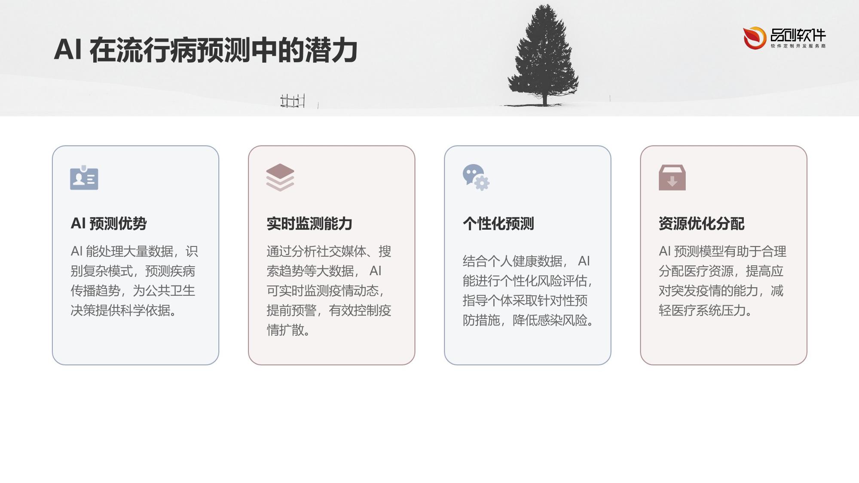
Task: Select the slide title AI 在流行病预测中的潜力
Action: click(206, 50)
